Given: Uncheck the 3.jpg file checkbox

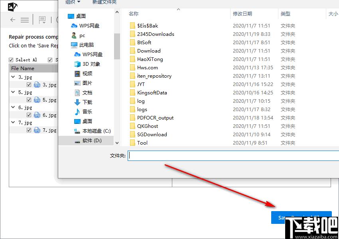Looking at the screenshot, I should pos(29,84).
